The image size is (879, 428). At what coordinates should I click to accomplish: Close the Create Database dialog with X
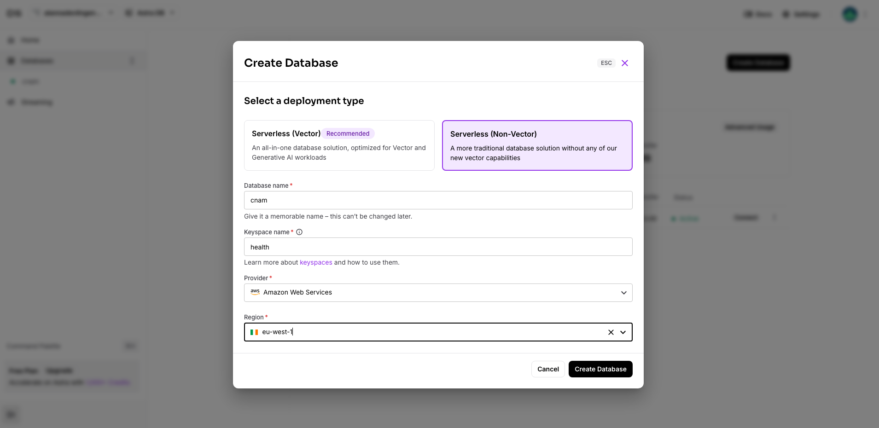[624, 63]
